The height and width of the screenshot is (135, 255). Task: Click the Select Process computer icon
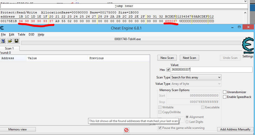point(3,41)
